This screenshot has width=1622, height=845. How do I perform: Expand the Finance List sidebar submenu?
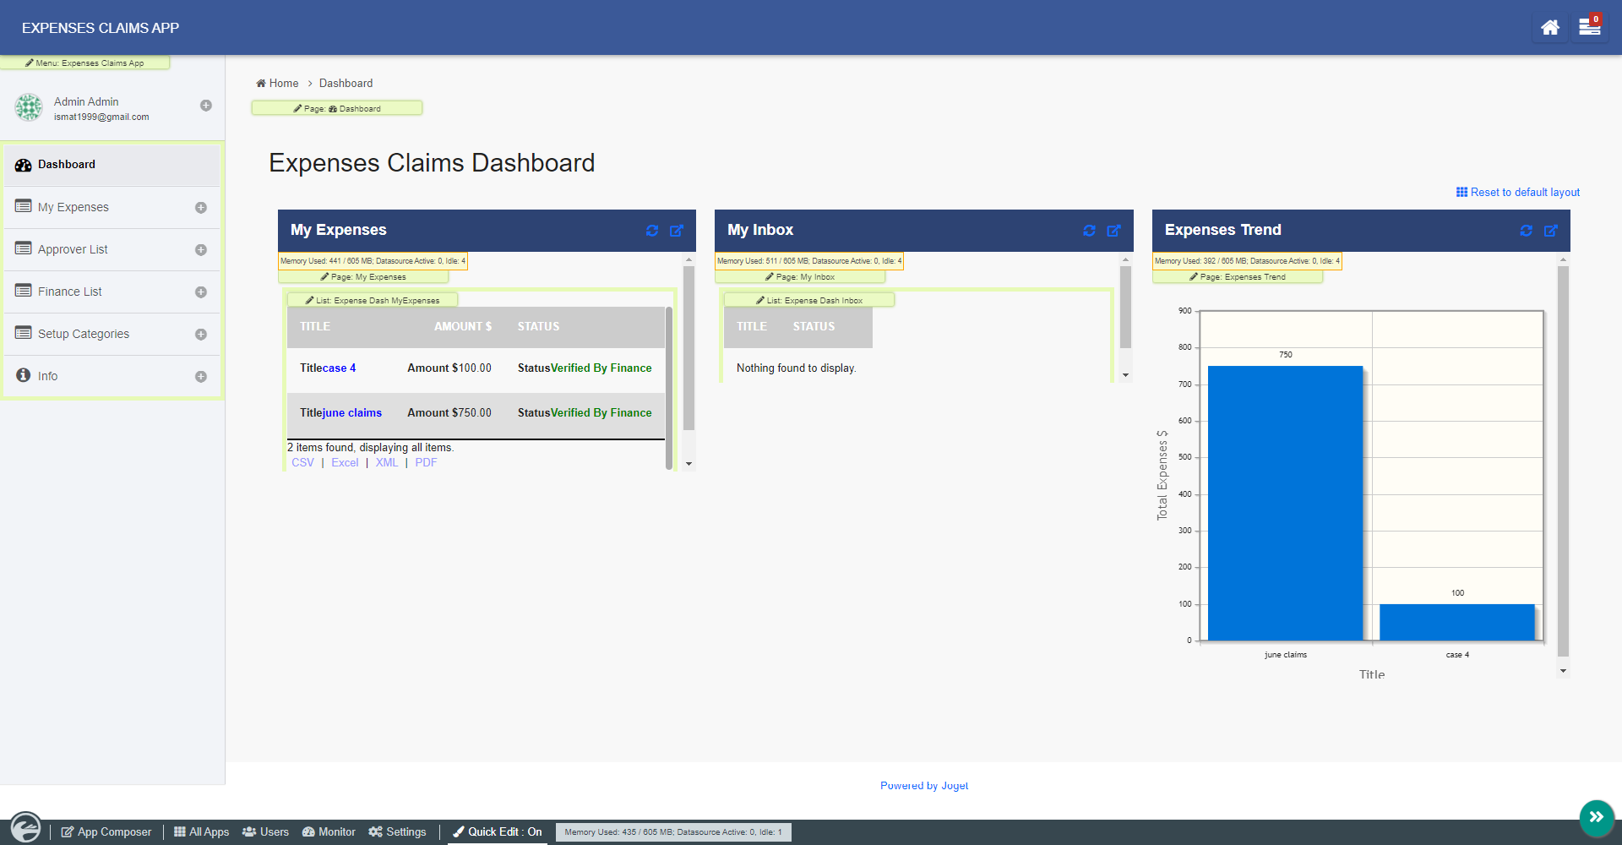(201, 292)
